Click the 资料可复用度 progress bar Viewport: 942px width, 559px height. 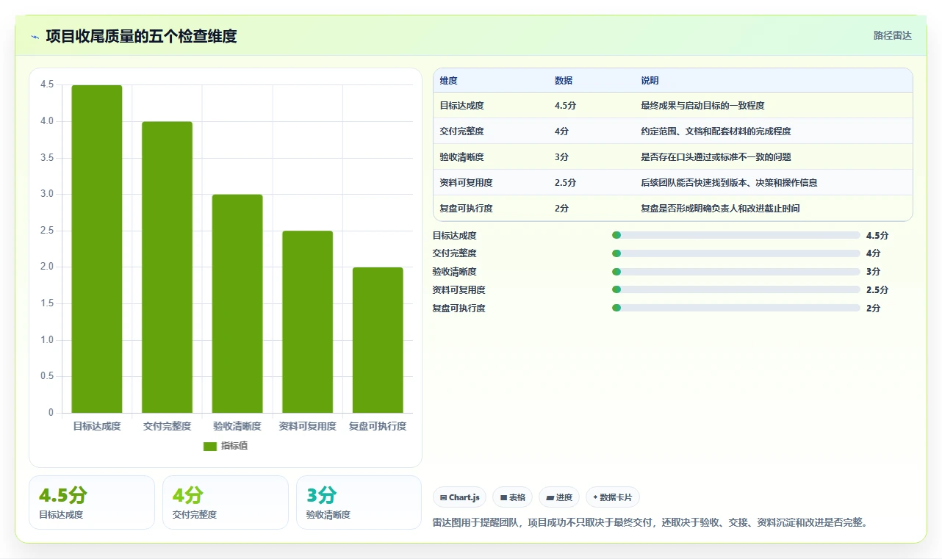[x=736, y=290]
